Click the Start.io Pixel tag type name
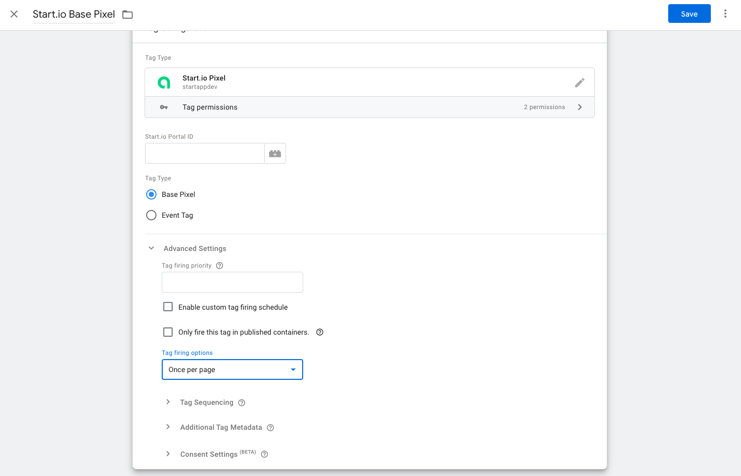The image size is (741, 476). [204, 78]
